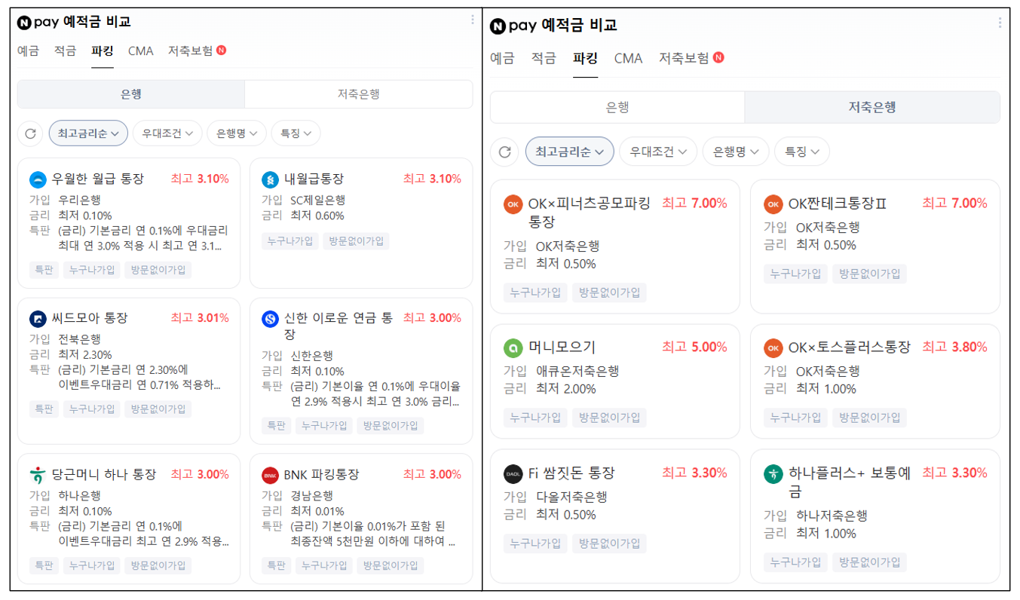1020x600 pixels.
Task: Click 최고 5.00% rate on 머니모으기
Action: (694, 347)
